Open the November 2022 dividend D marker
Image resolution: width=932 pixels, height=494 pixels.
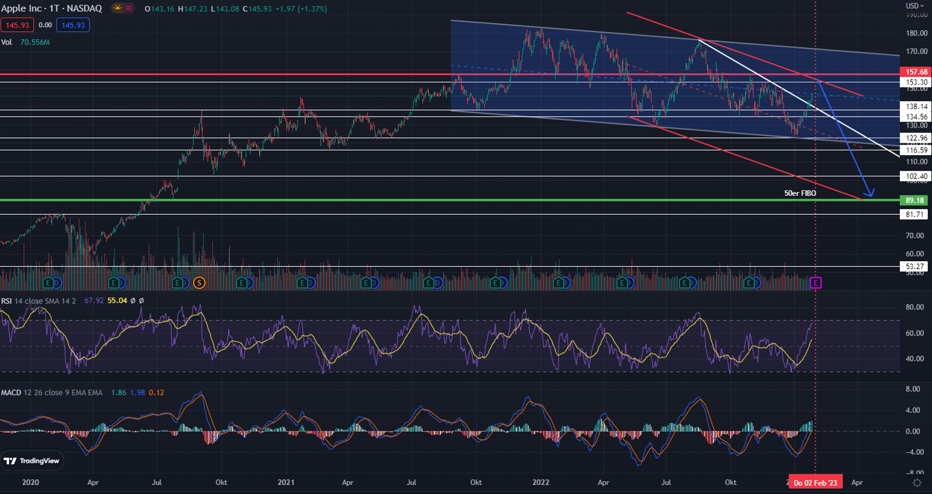(758, 282)
